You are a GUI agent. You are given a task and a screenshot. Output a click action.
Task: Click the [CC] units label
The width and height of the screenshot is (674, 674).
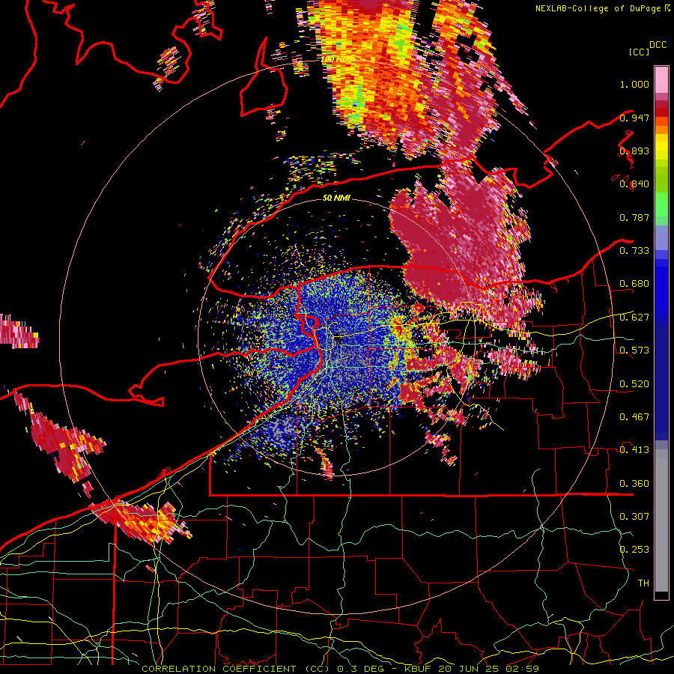[638, 52]
